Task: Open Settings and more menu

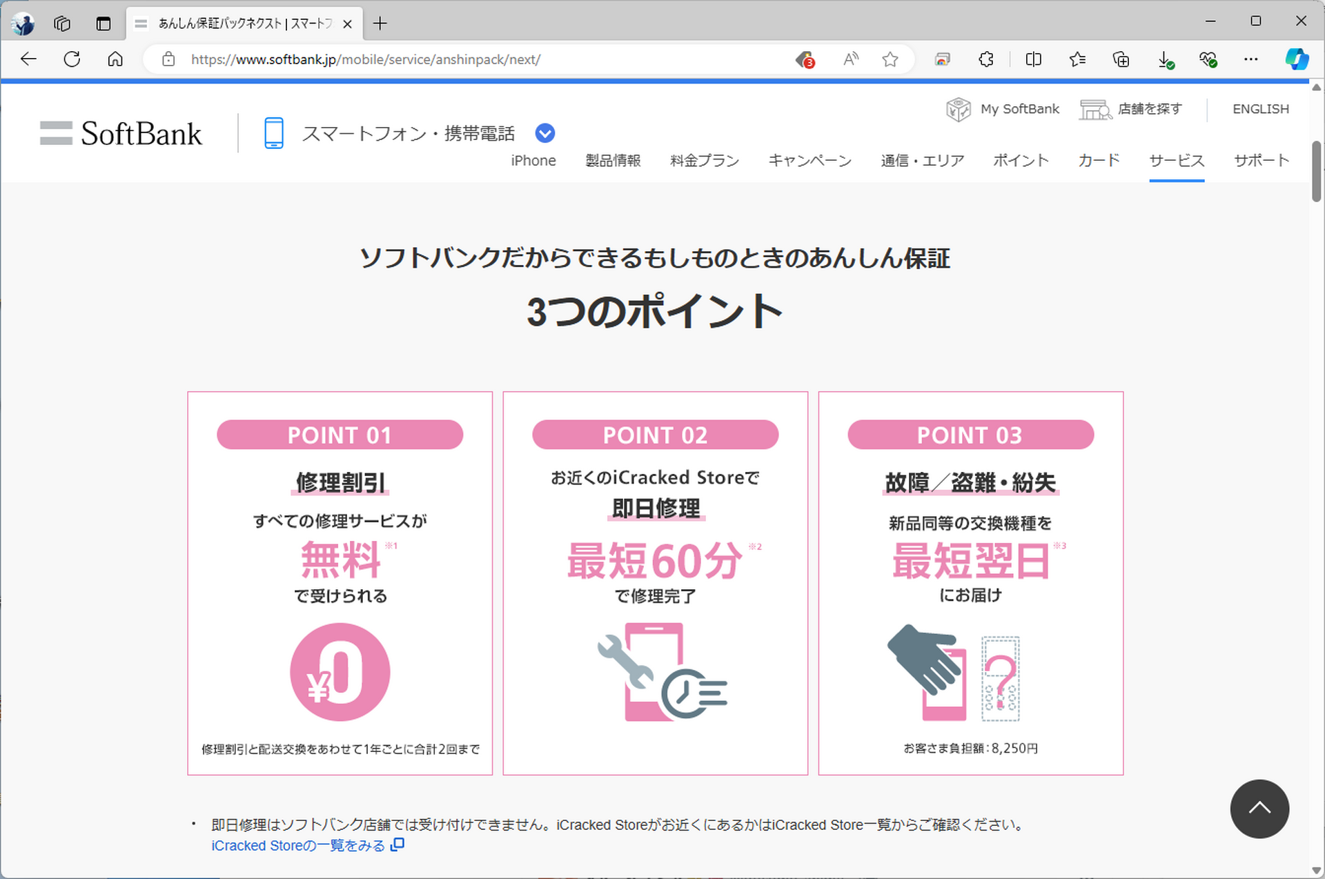Action: tap(1250, 59)
